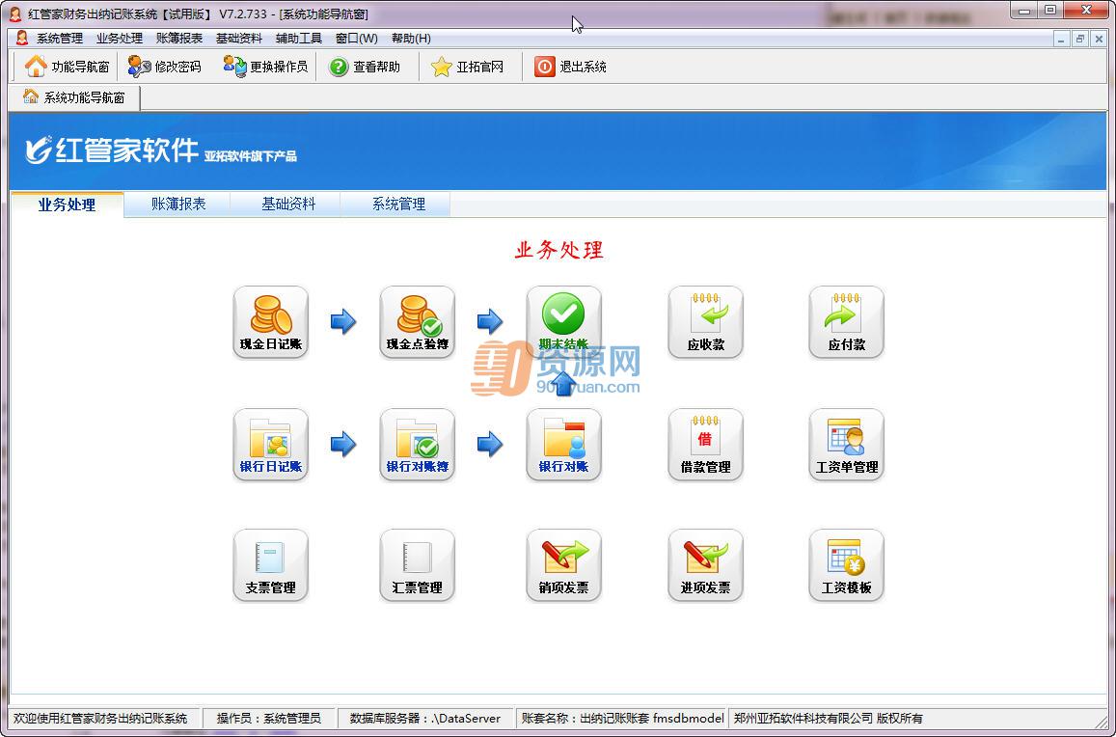Select the 系统功能导航窗 document tab

click(74, 97)
